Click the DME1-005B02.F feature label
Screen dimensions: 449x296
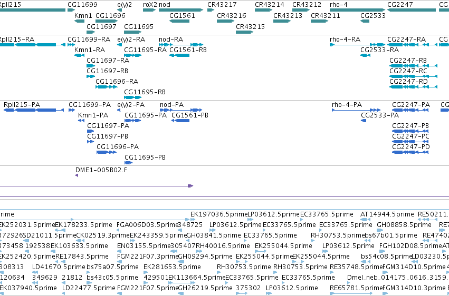click(x=101, y=170)
